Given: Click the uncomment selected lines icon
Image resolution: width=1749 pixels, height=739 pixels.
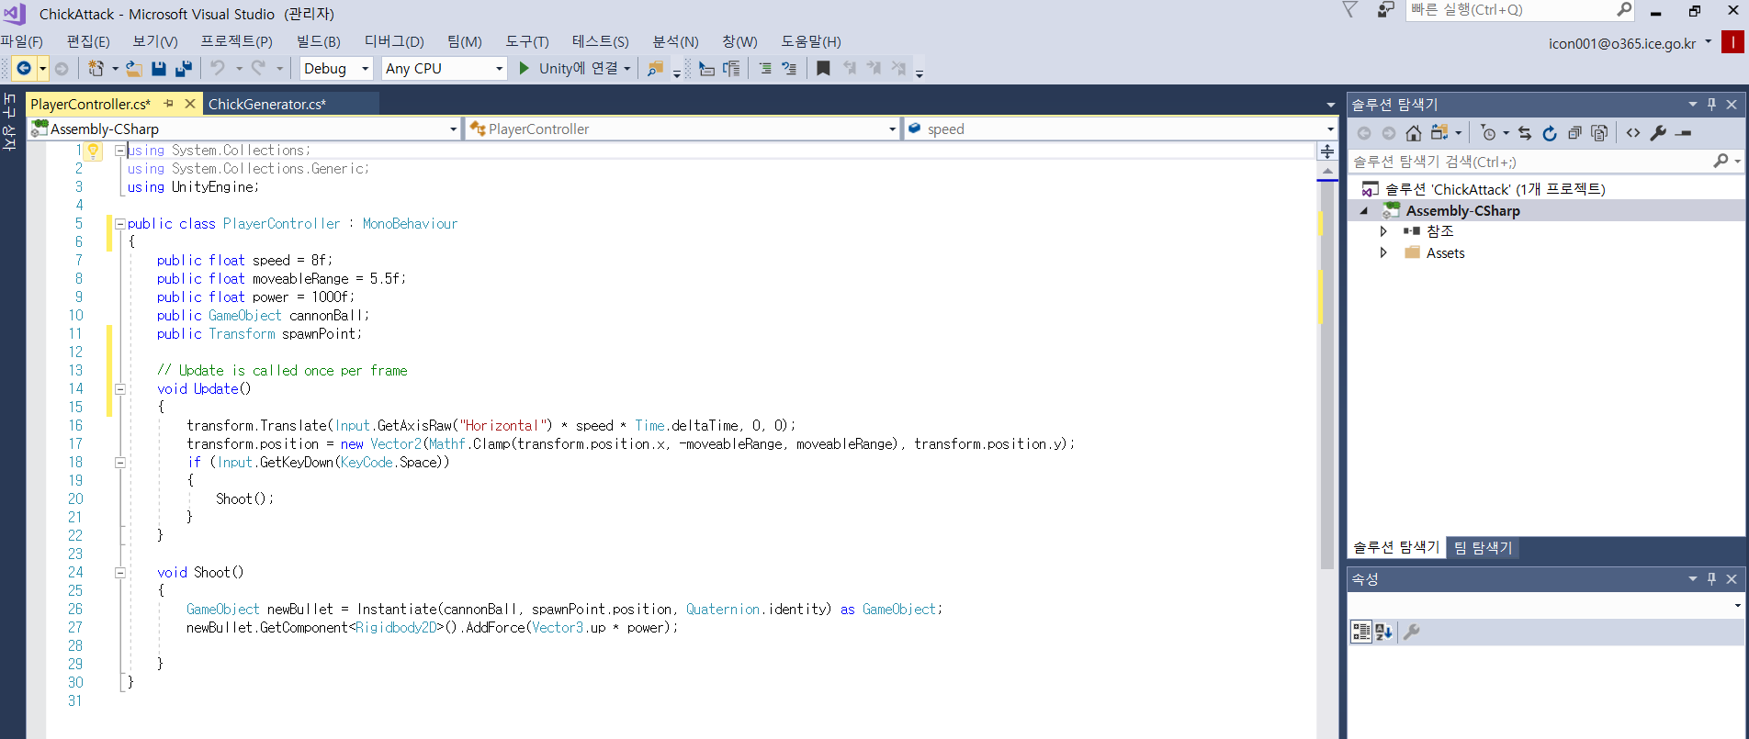Looking at the screenshot, I should coord(789,69).
